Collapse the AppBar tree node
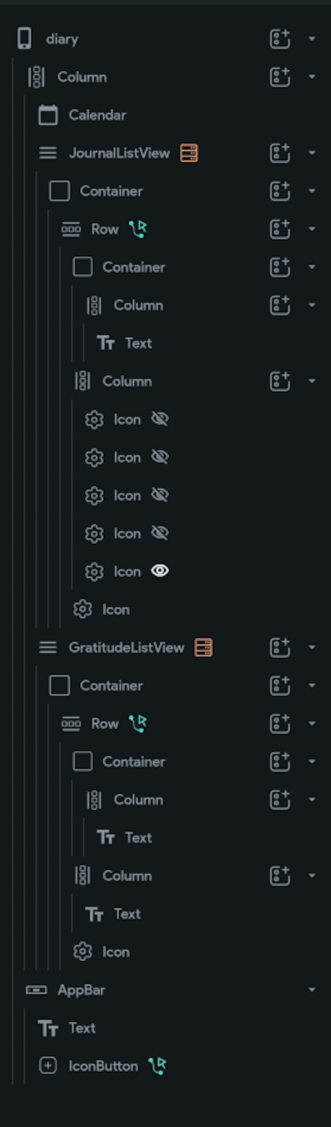The height and width of the screenshot is (1127, 331). (312, 990)
